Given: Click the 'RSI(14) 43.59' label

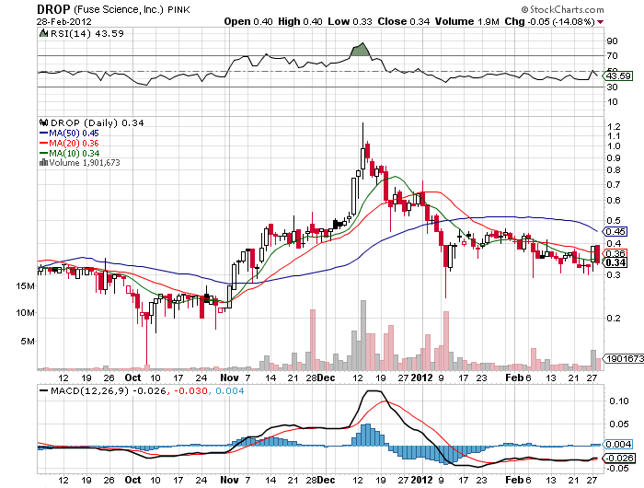Looking at the screenshot, I should (87, 34).
